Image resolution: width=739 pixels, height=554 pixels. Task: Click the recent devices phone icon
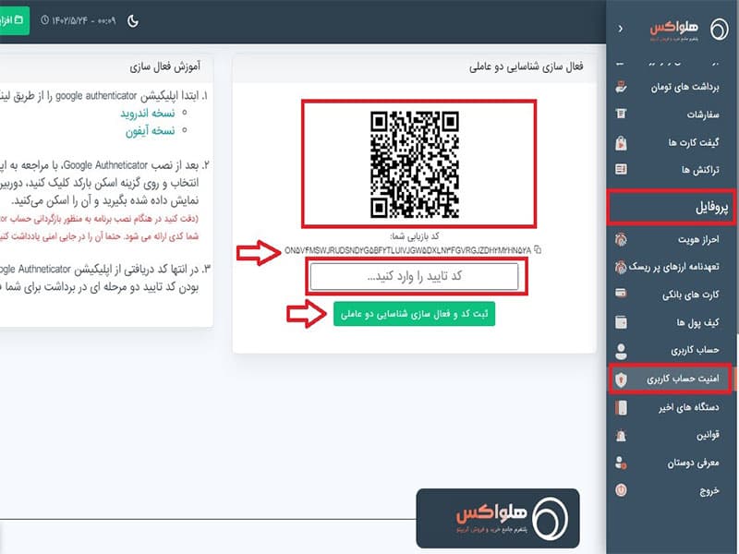tap(621, 407)
